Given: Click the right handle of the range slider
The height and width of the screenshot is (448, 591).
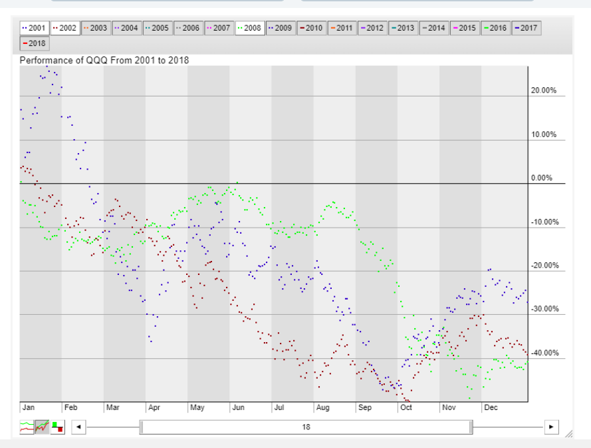Looking at the screenshot, I should click(471, 427).
